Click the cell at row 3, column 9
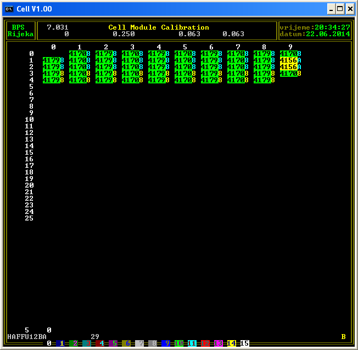This screenshot has width=358, height=350. (x=290, y=74)
